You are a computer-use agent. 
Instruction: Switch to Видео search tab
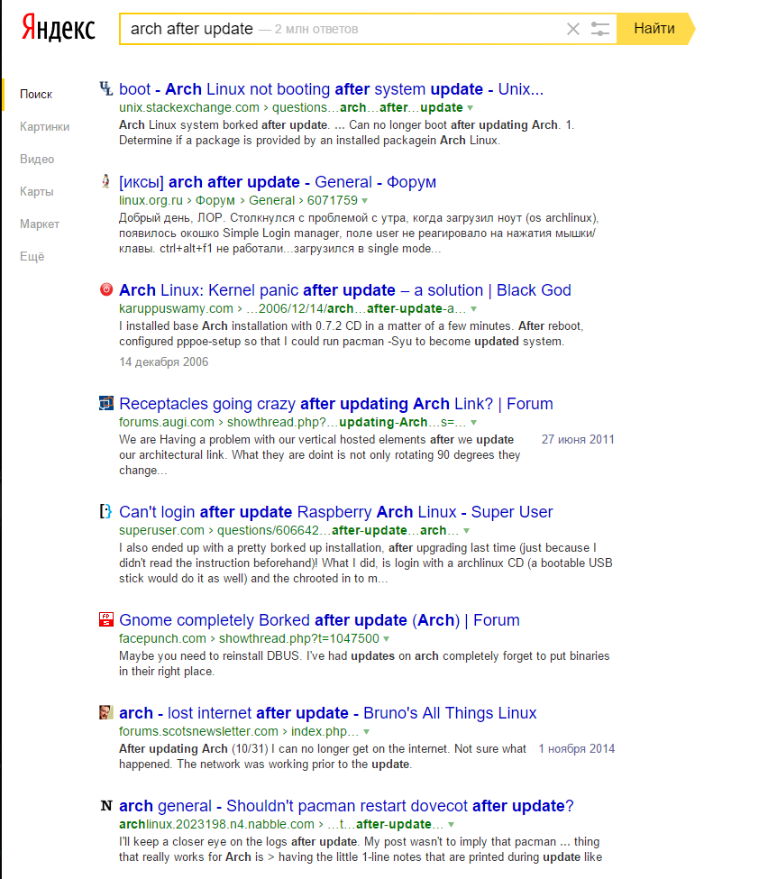(x=37, y=160)
